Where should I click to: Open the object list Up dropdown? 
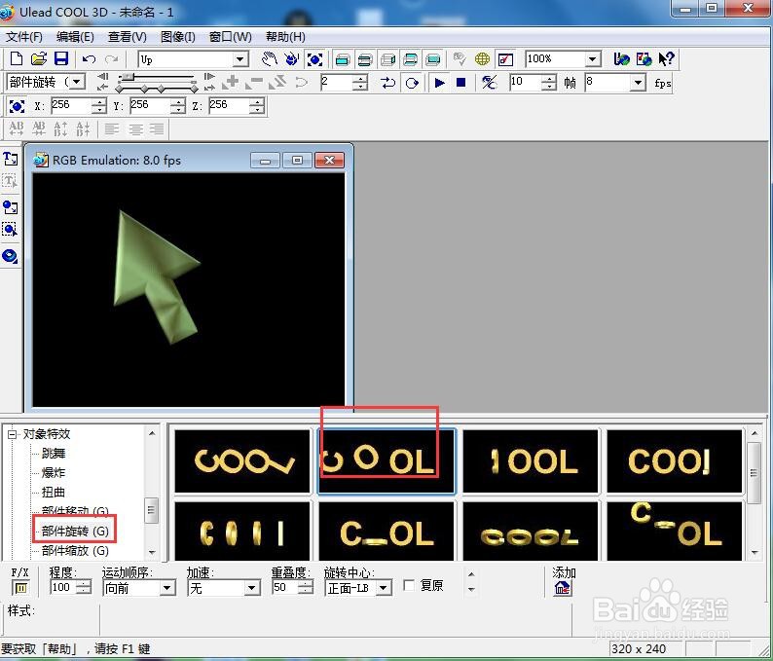[240, 59]
